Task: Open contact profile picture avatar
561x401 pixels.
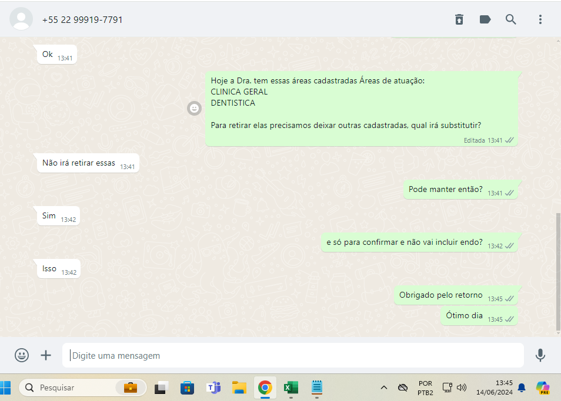Action: (22, 19)
